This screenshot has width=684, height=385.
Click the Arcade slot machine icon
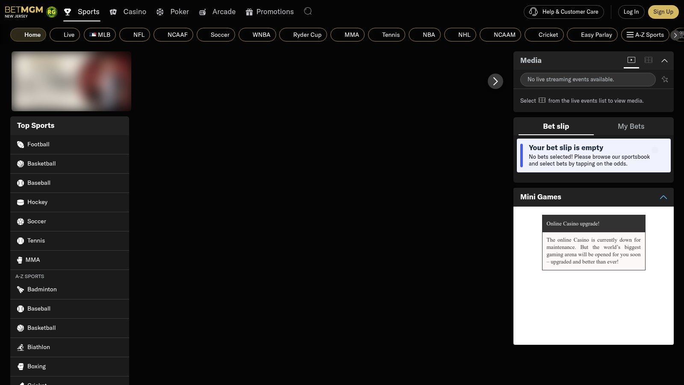click(203, 12)
